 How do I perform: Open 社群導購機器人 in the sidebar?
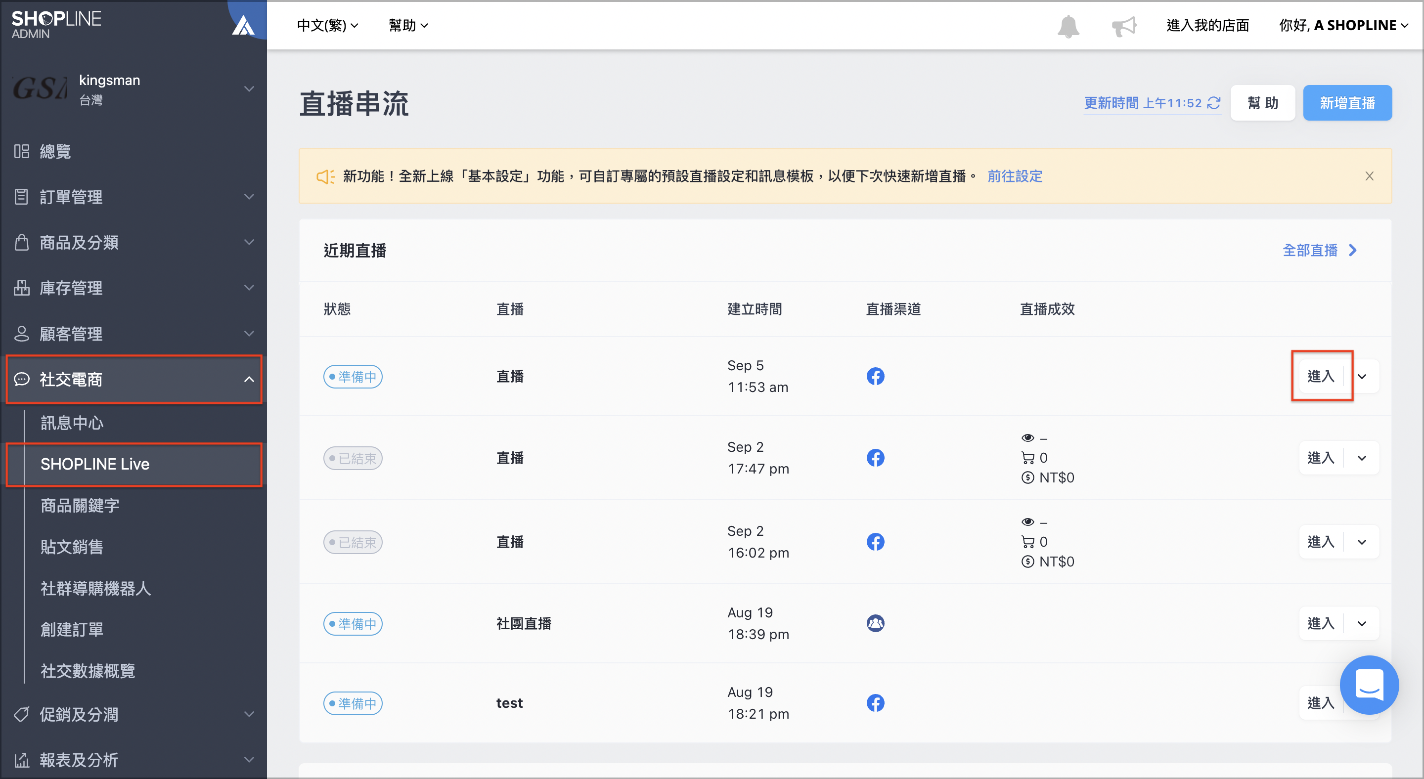pos(95,588)
